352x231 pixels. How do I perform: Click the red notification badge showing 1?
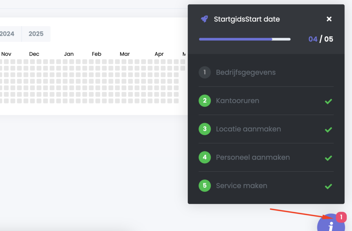point(341,217)
